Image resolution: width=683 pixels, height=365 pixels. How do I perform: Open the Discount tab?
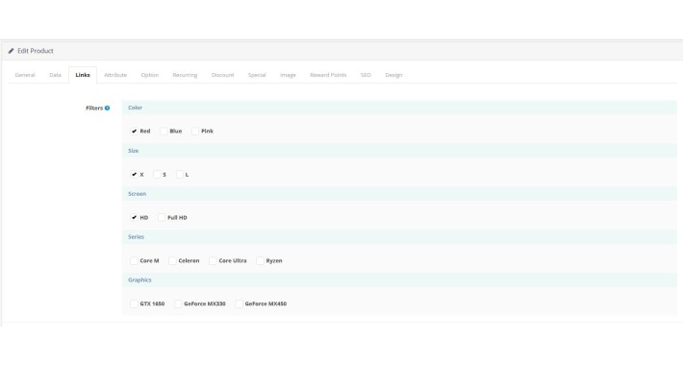222,75
